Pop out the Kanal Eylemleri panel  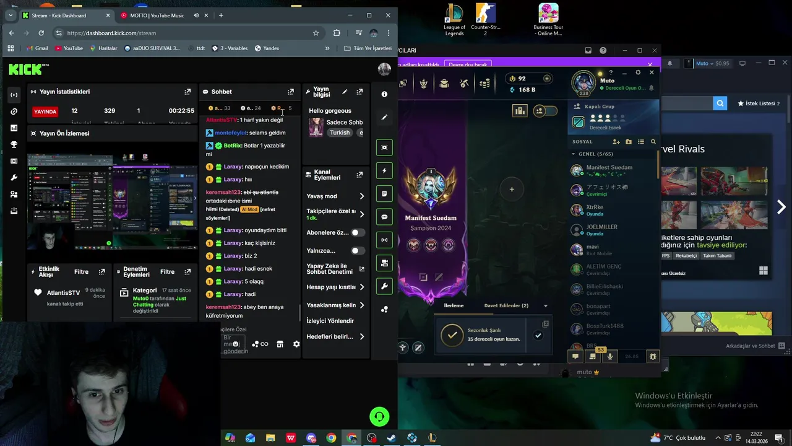point(359,175)
